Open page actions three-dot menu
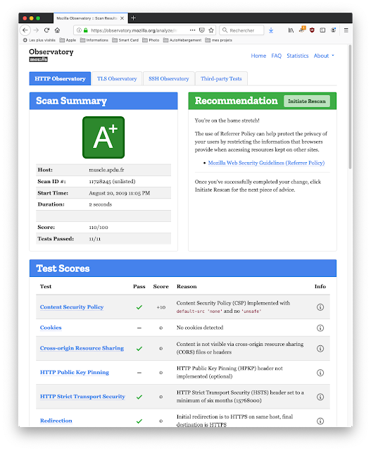371x451 pixels. 193,30
